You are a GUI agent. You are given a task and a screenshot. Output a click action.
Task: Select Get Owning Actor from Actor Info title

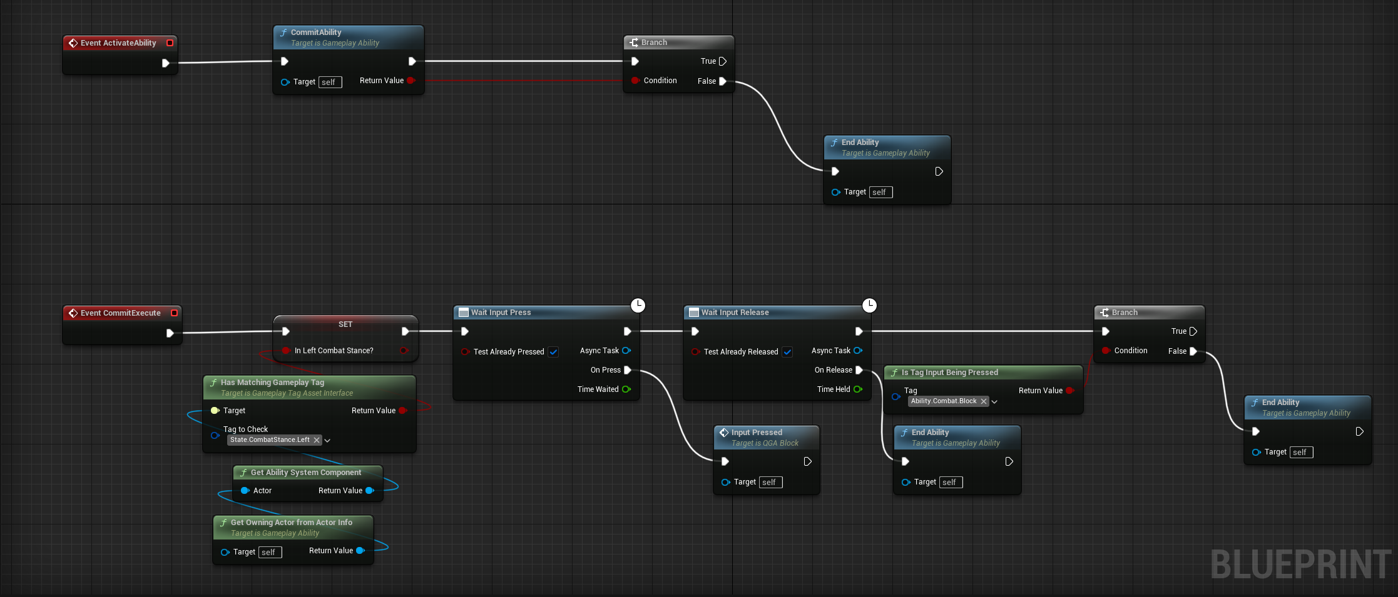click(291, 523)
